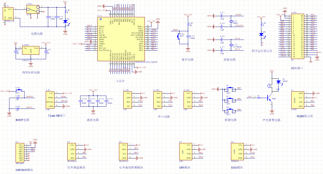Select the OLED U1 module block

[x=297, y=100]
